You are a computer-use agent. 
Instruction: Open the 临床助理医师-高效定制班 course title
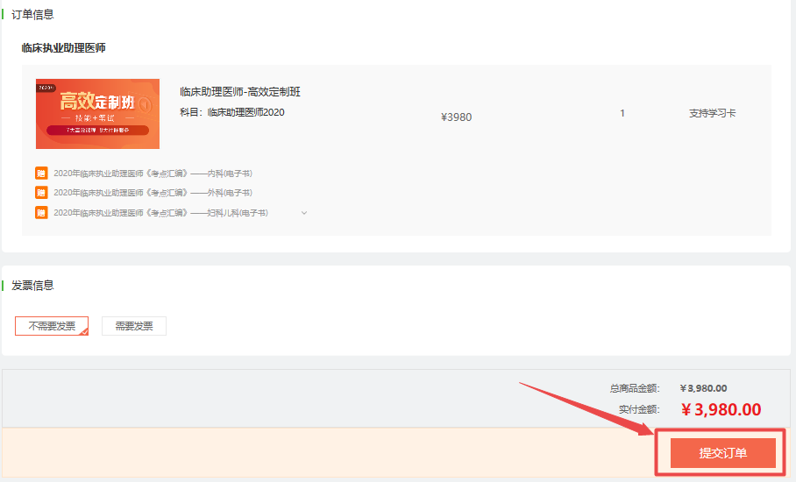point(239,92)
